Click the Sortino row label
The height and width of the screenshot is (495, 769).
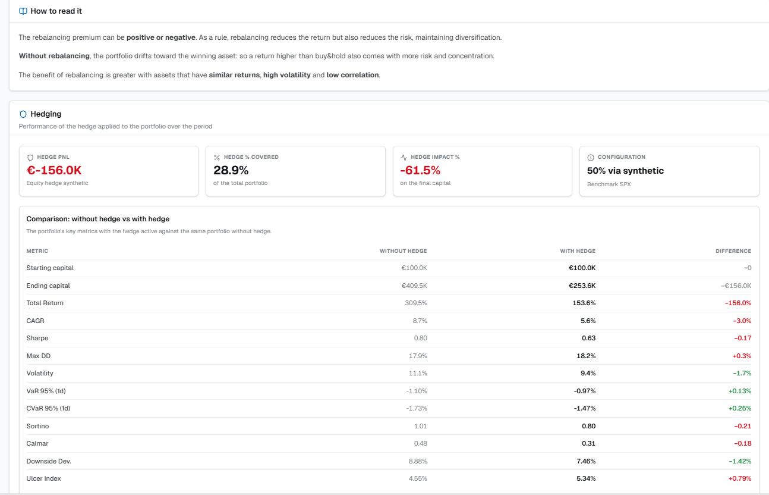[37, 426]
